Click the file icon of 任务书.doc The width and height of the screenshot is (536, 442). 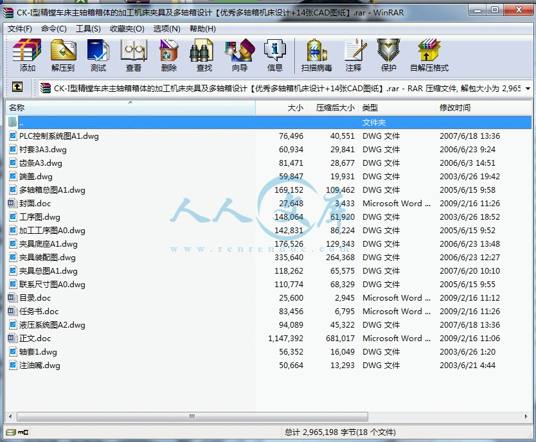click(x=13, y=311)
